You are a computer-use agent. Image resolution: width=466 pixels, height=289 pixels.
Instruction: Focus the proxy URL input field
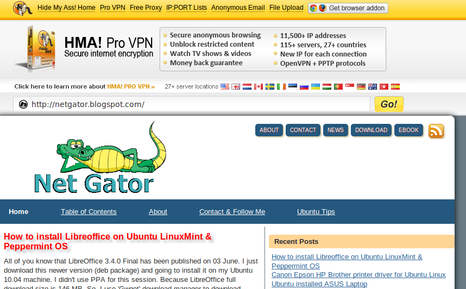click(x=192, y=104)
